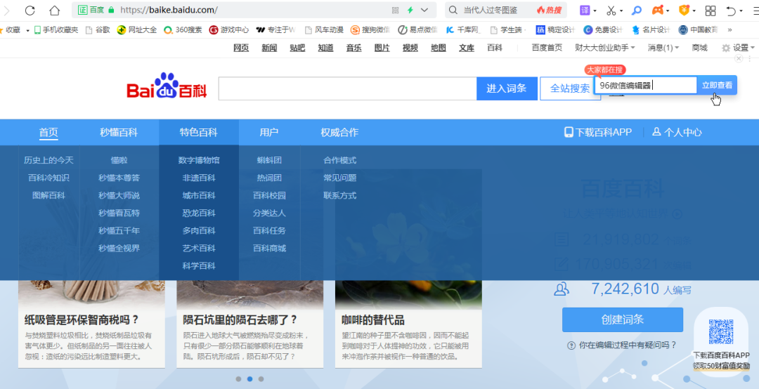Open the 中国教育 bookmark
The image size is (759, 389).
pyautogui.click(x=698, y=30)
